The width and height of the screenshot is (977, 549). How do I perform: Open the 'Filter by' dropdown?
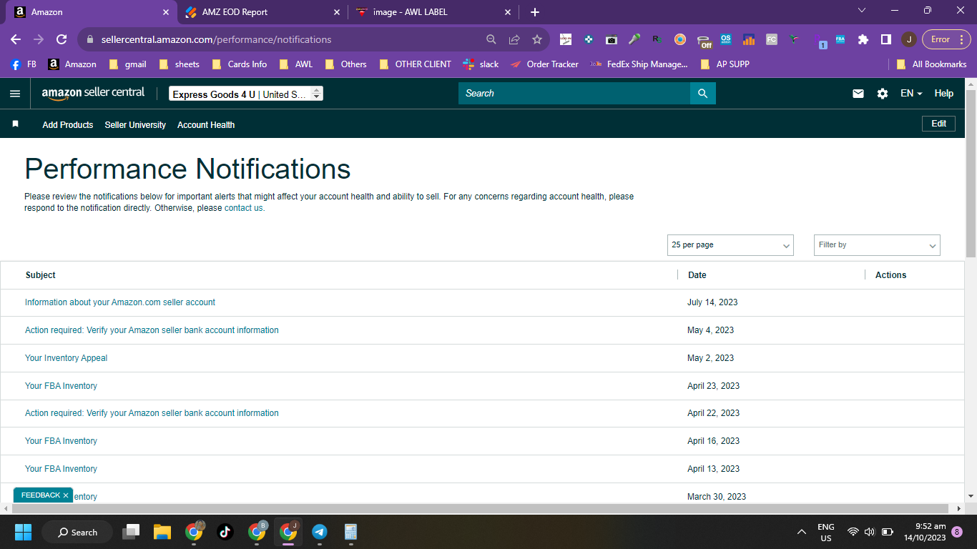coord(877,245)
